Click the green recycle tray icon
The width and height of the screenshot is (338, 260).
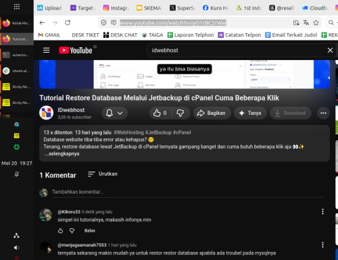tap(16, 147)
